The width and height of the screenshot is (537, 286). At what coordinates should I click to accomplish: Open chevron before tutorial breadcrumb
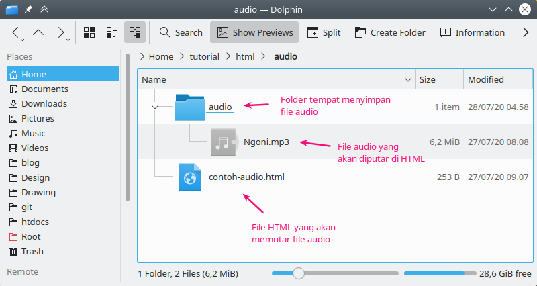click(182, 56)
